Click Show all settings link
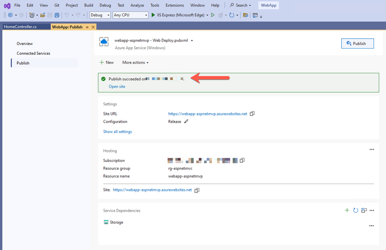 coord(117,132)
